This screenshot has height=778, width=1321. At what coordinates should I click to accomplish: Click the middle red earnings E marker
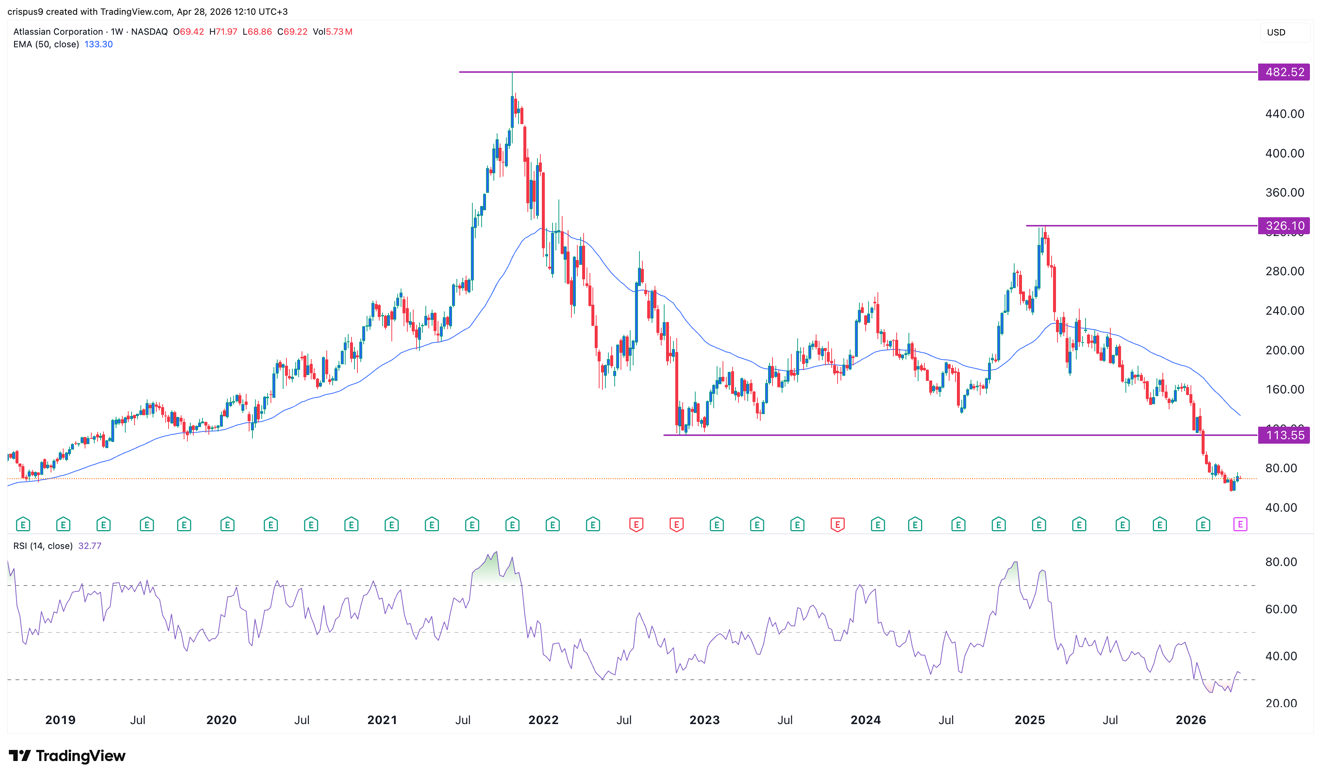tap(676, 524)
